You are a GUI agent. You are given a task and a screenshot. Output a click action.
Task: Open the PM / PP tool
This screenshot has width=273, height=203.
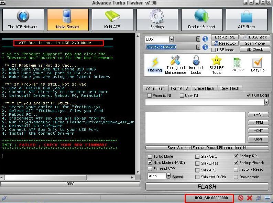(x=237, y=65)
